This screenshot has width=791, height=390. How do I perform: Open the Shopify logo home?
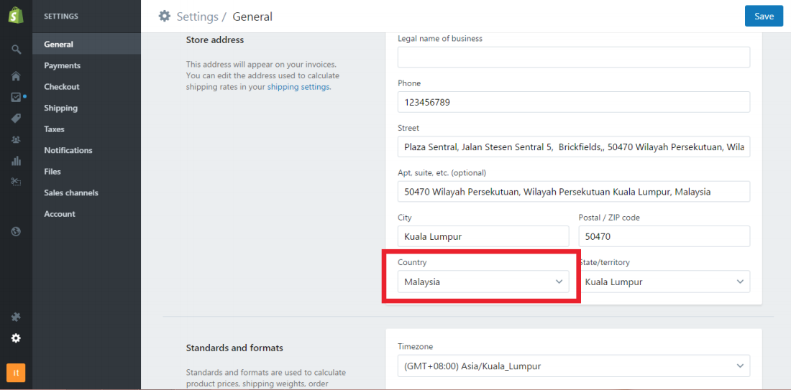[x=16, y=16]
